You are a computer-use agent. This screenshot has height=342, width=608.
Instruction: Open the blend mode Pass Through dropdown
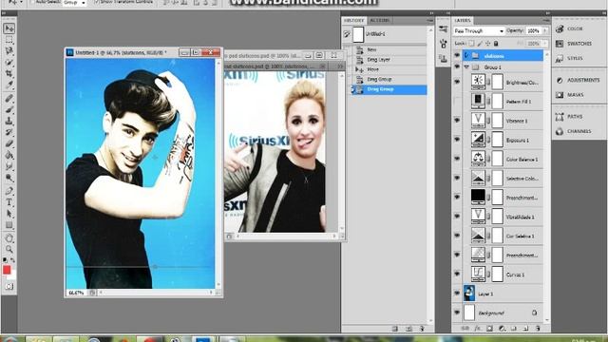[480, 30]
